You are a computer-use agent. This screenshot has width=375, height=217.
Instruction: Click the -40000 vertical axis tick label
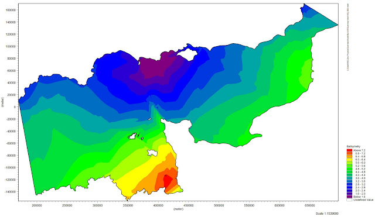click(x=11, y=131)
